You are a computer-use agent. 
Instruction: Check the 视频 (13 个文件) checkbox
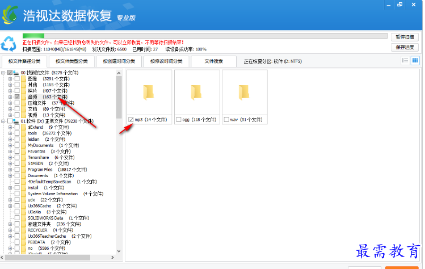pos(17,115)
